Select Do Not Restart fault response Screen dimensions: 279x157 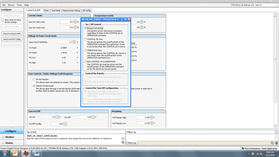pyautogui.click(x=34, y=79)
